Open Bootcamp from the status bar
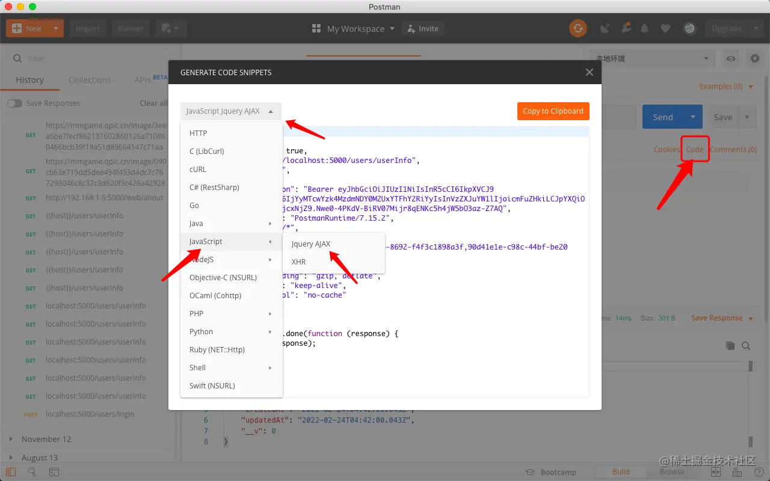 click(x=551, y=472)
